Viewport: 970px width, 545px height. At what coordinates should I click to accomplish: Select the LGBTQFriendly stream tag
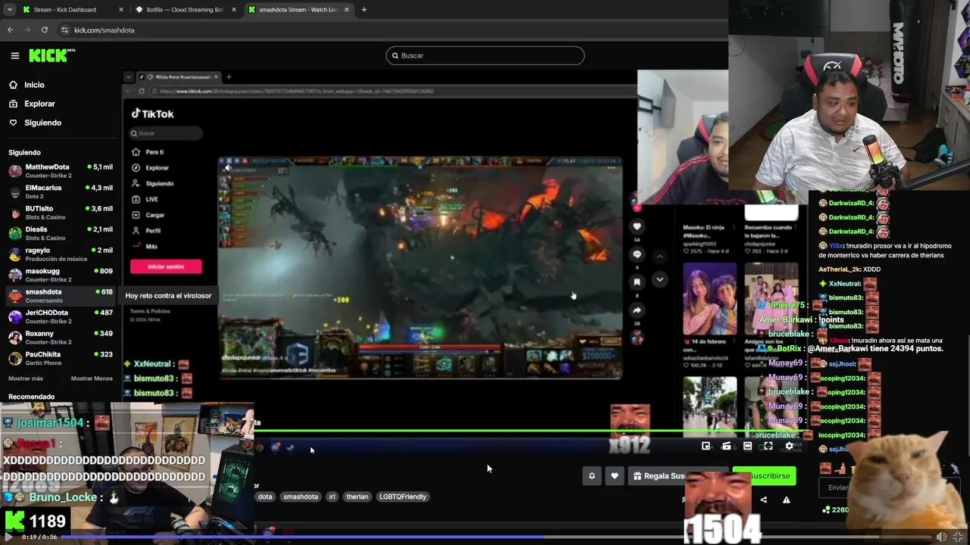pyautogui.click(x=402, y=497)
